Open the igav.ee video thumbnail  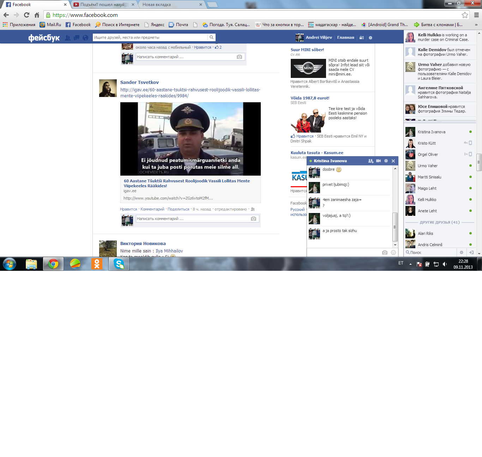point(191,139)
